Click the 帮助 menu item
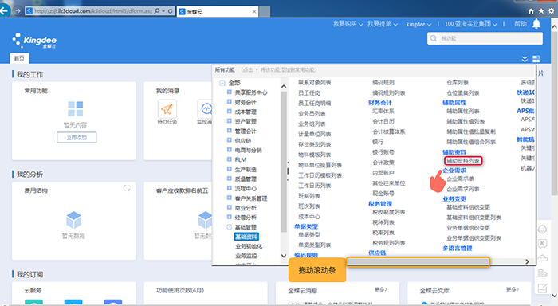Image resolution: width=558 pixels, height=306 pixels. [521, 24]
